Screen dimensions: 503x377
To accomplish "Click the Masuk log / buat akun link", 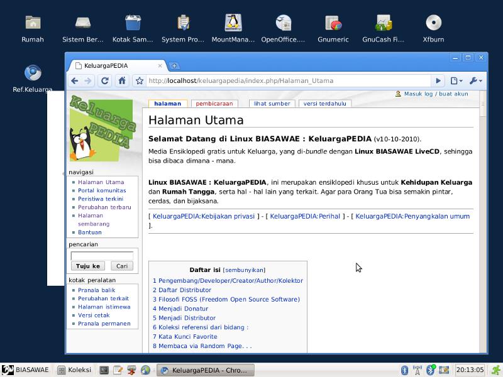I will [436, 94].
